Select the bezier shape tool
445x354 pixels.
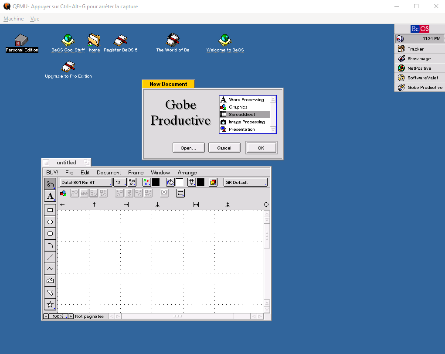tap(50, 280)
